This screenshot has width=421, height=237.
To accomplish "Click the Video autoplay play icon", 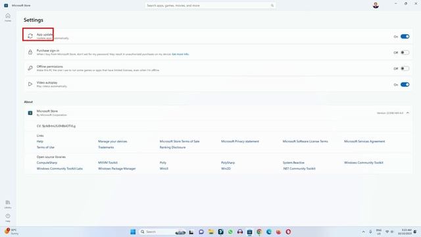I will pos(30,84).
